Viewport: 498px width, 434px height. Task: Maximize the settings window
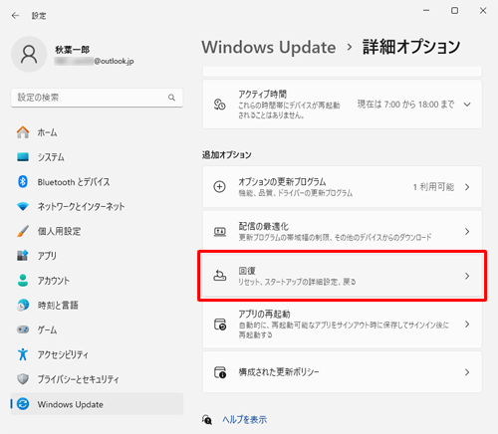point(454,11)
